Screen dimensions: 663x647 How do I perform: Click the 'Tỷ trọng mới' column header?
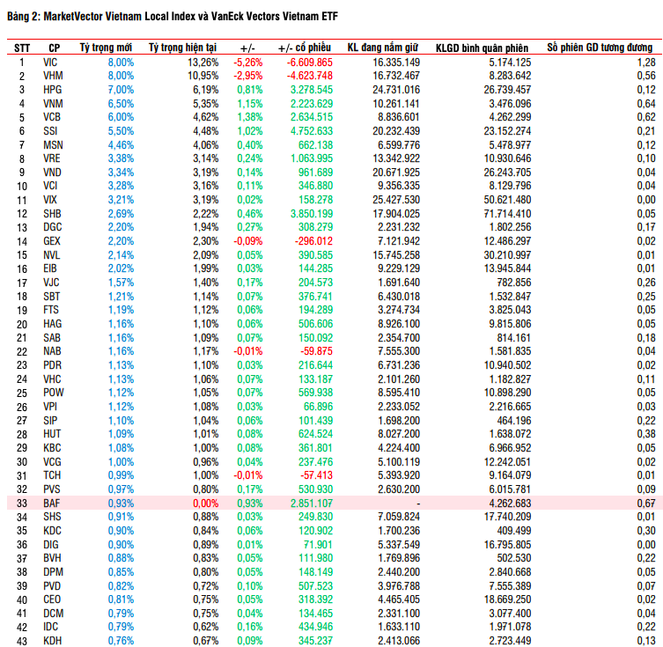[x=107, y=48]
